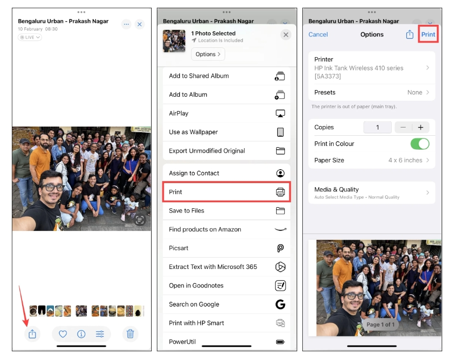Cancel the print options screen

coord(318,34)
